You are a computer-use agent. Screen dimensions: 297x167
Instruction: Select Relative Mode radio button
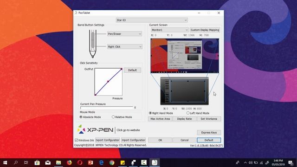coord(113,117)
